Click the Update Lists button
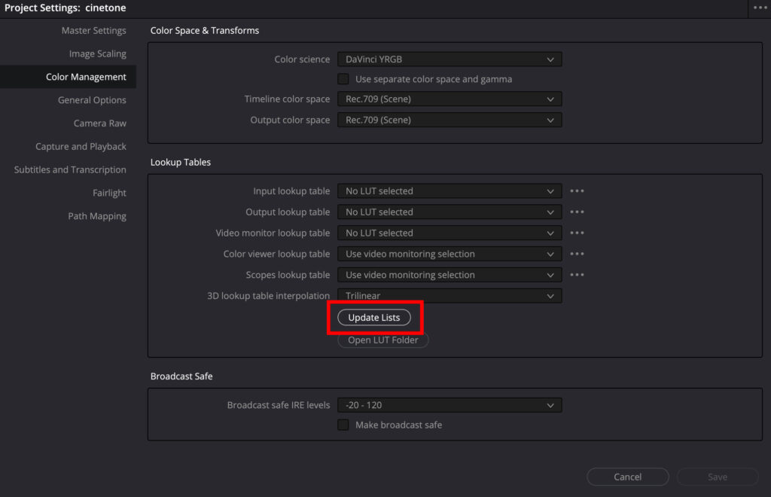Viewport: 771px width, 497px height. pos(374,318)
